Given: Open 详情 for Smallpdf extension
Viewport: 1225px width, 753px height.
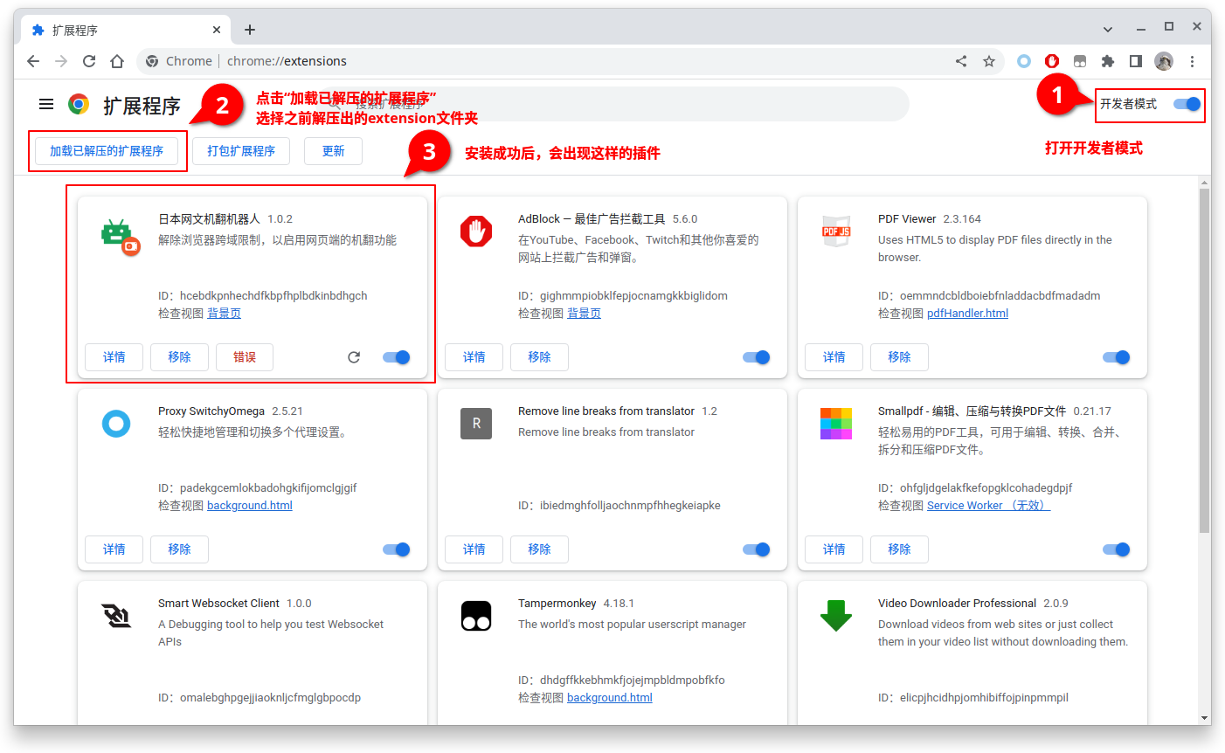Looking at the screenshot, I should [834, 549].
